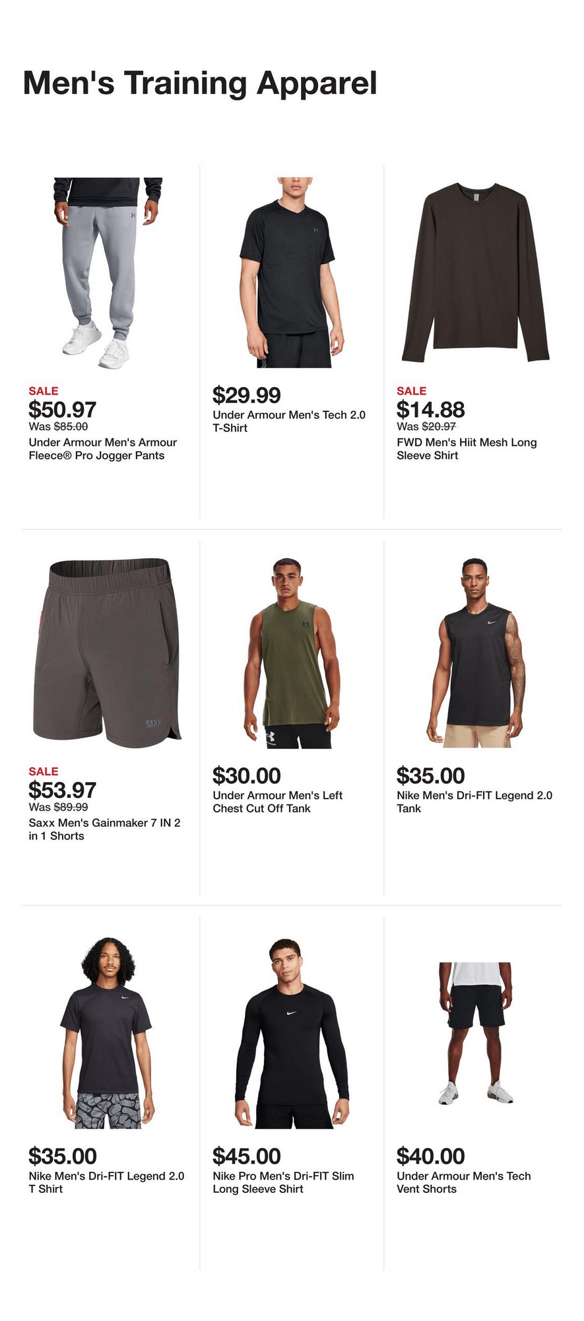584x1321 pixels.
Task: View the FWD Hiit Mesh Long Sleeve Shirt image
Action: (476, 273)
